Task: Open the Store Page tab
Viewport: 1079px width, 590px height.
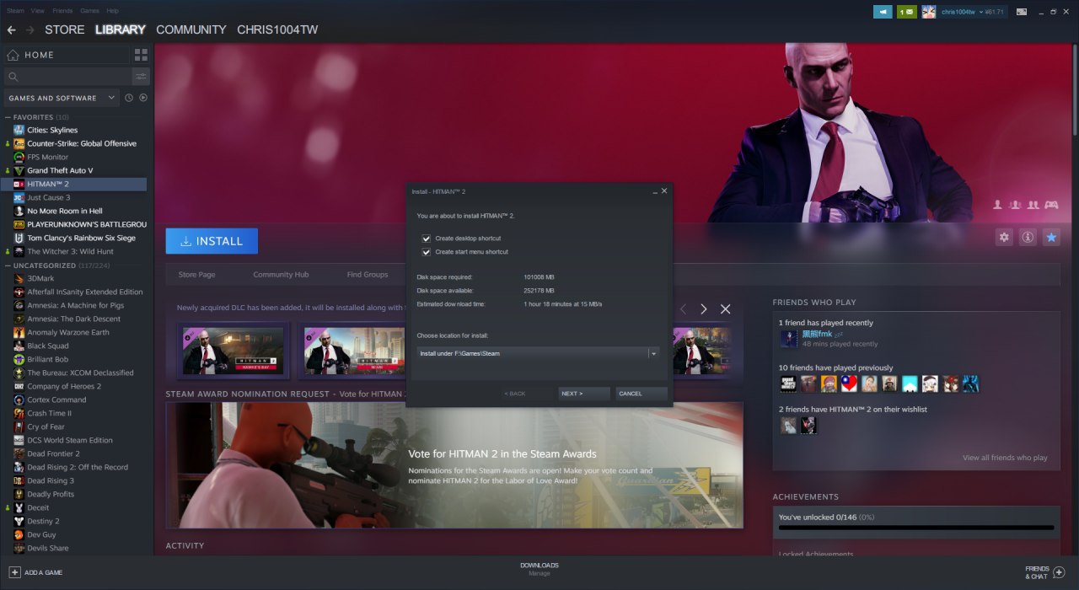Action: [x=196, y=275]
